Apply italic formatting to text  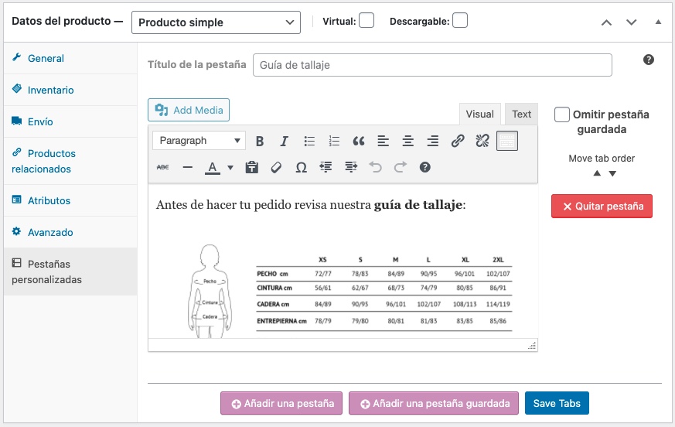pyautogui.click(x=284, y=141)
